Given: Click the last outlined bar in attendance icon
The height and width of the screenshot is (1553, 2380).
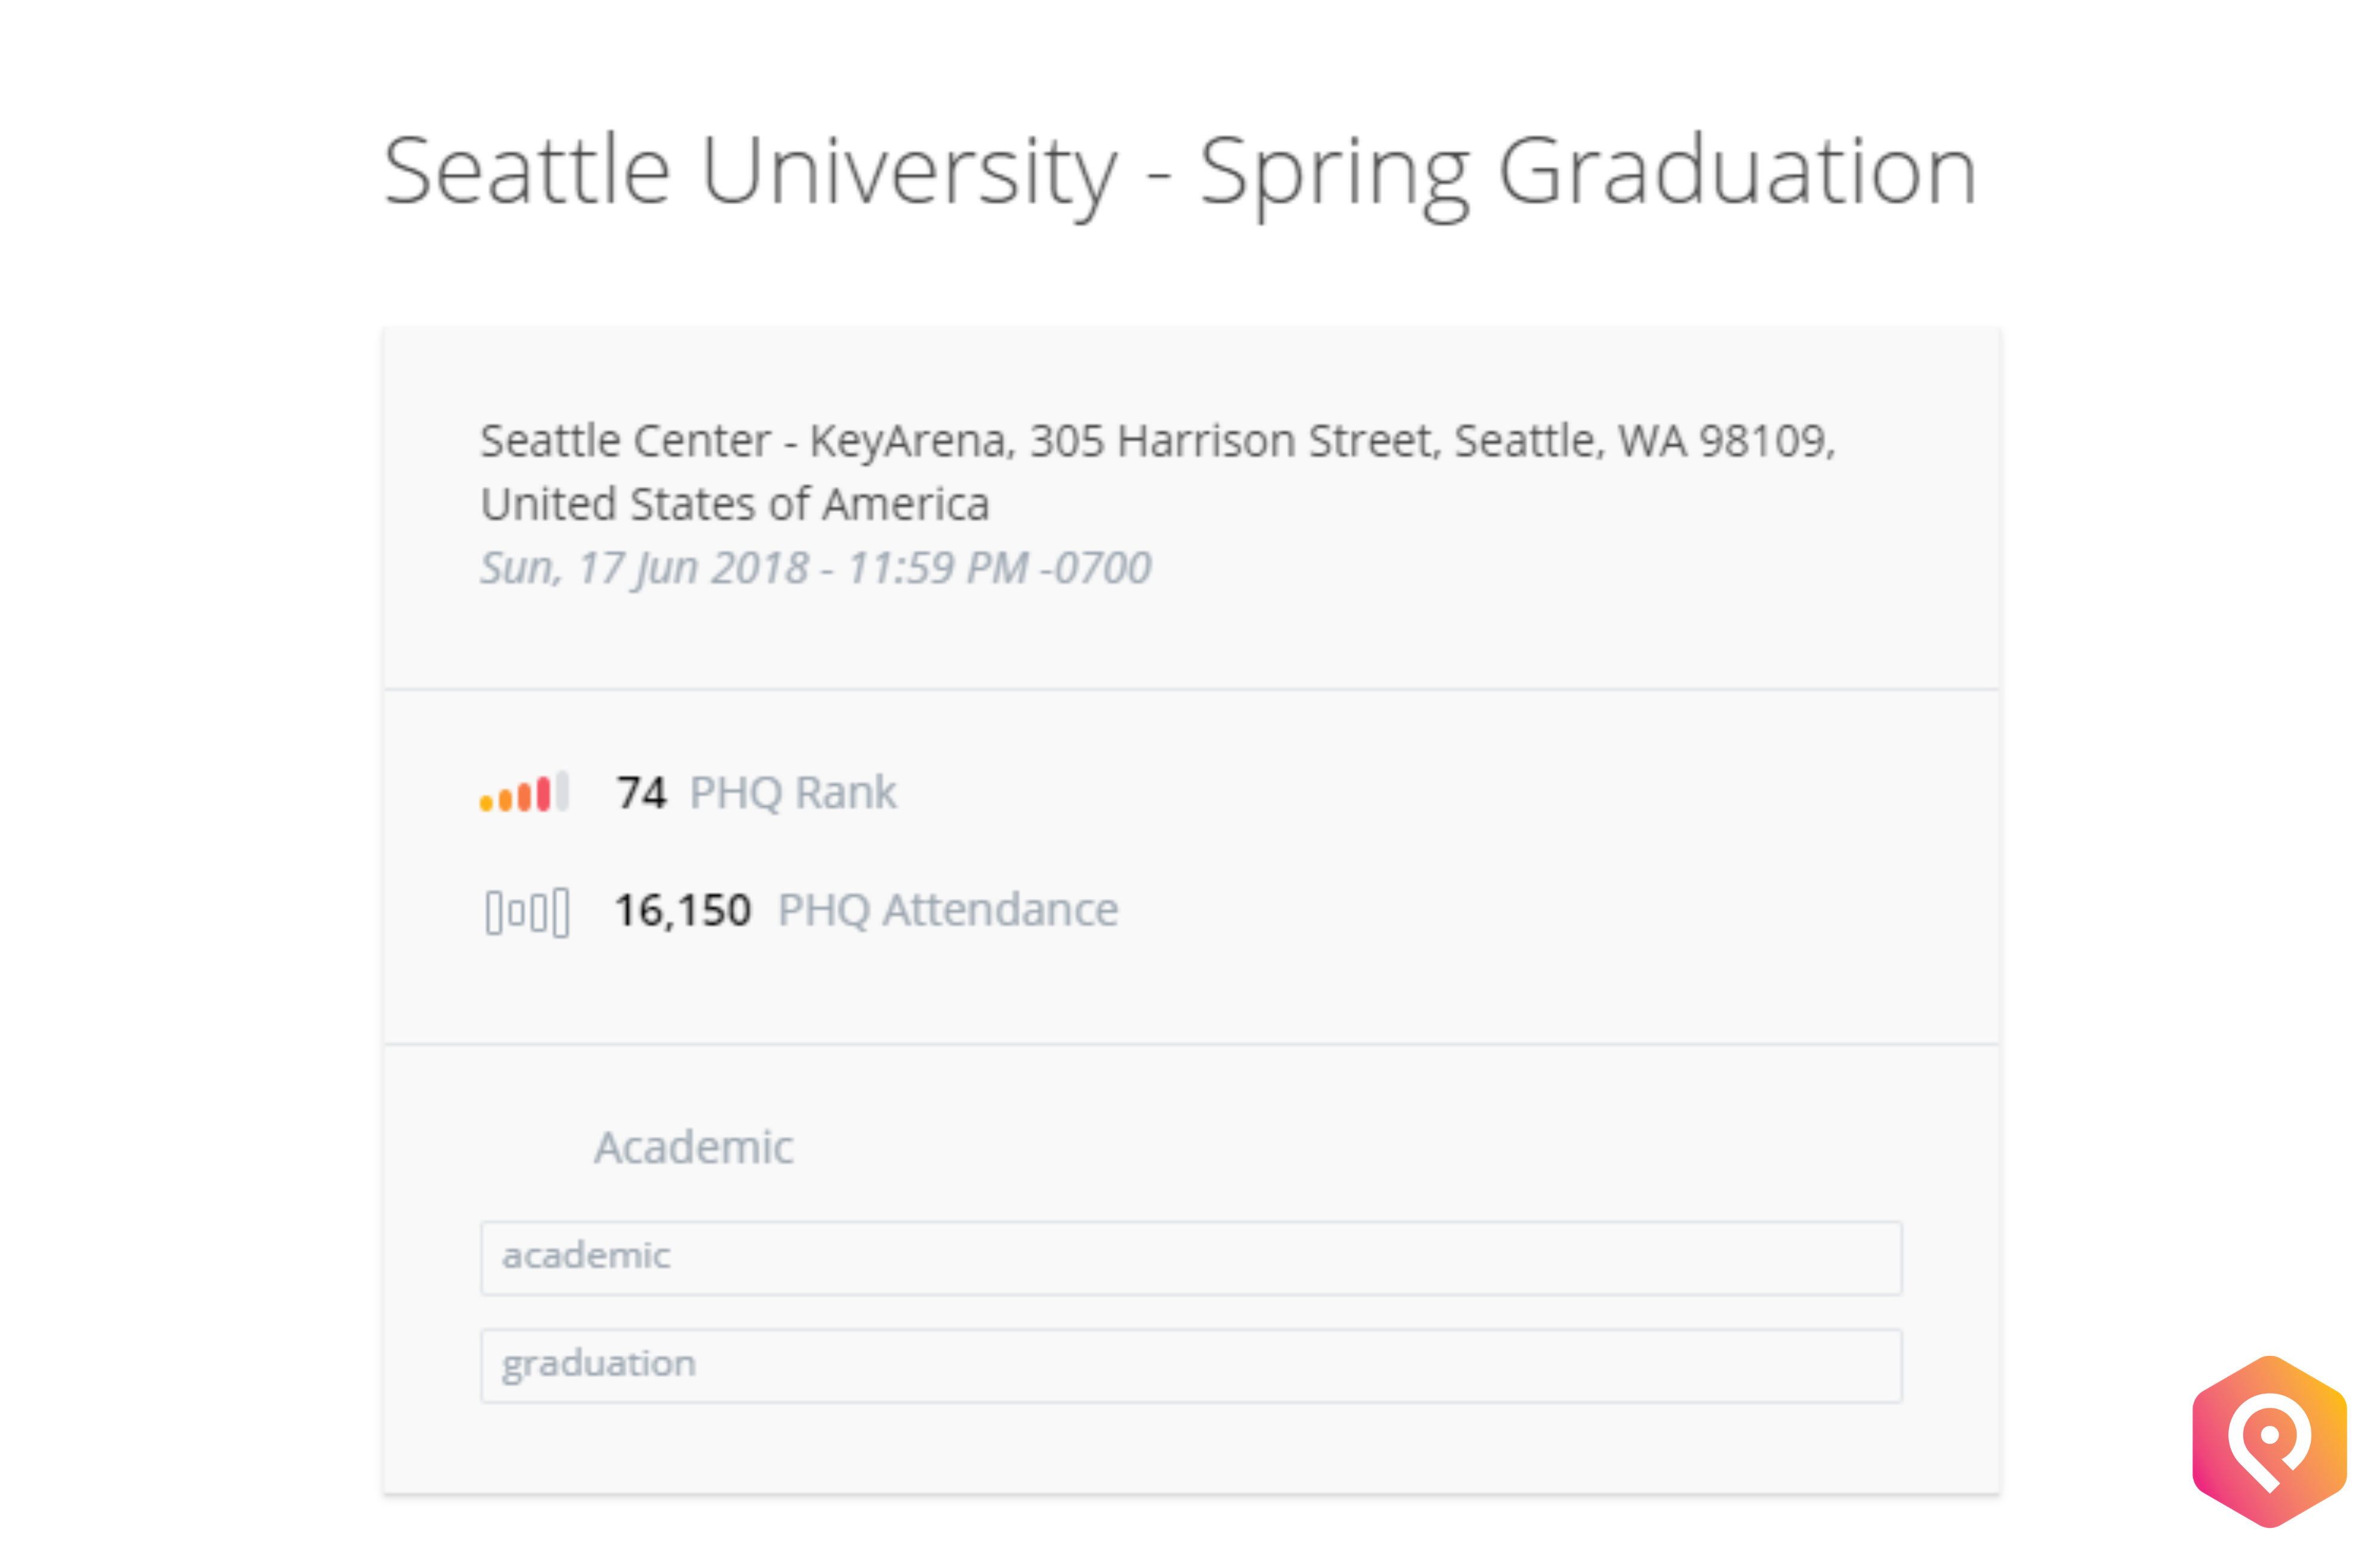Looking at the screenshot, I should tap(561, 912).
